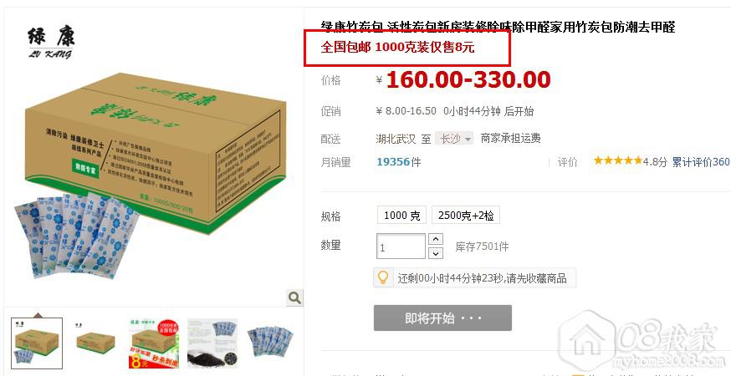Image resolution: width=731 pixels, height=376 pixels.
Task: Select third thumbnail with 8元 promo
Action: (154, 343)
